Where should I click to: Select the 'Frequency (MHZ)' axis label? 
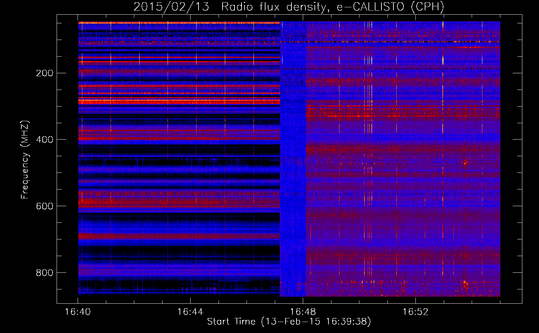pos(25,160)
